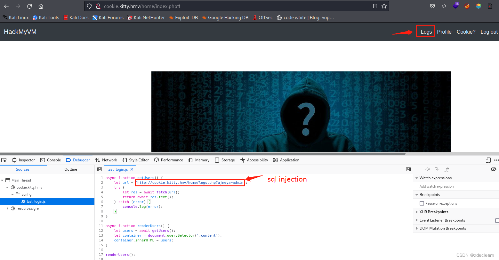The image size is (499, 260).
Task: Open the extension icon with badge 18
Action: (455, 6)
